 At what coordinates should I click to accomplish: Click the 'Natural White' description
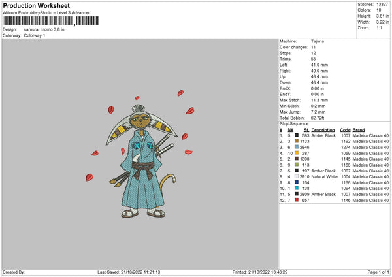325,177
